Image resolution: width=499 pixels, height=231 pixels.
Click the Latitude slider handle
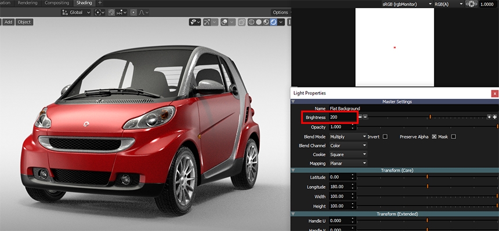click(427, 177)
